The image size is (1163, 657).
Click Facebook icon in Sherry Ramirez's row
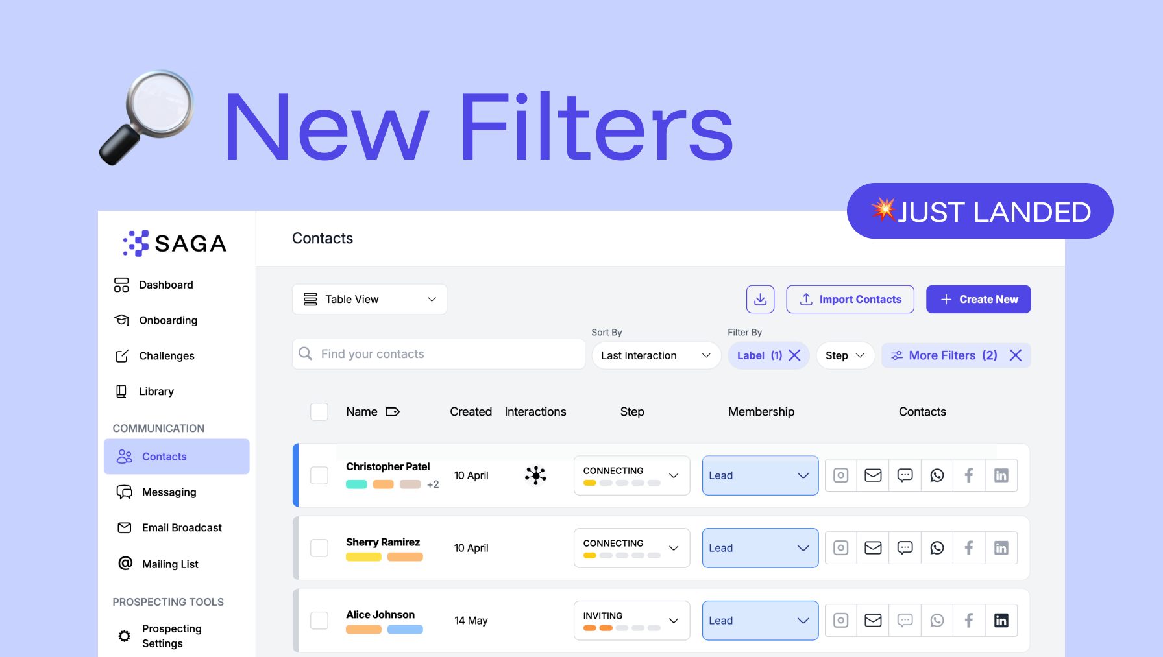pyautogui.click(x=968, y=548)
